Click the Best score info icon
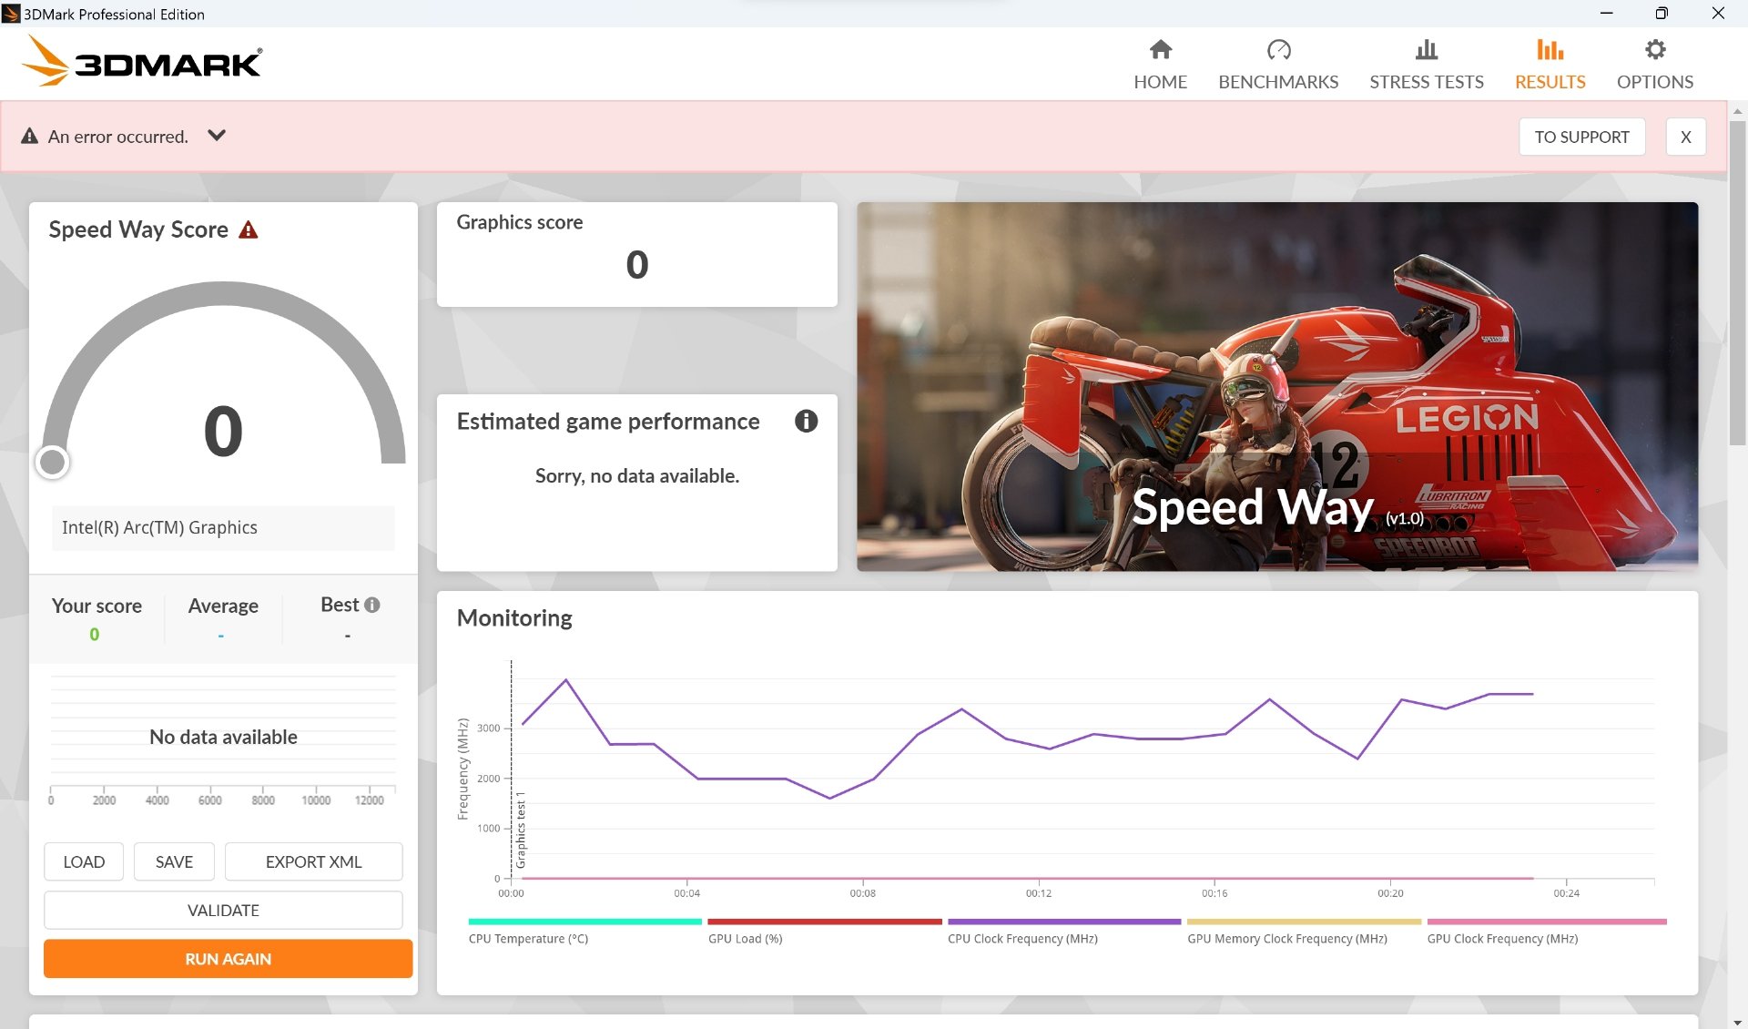The width and height of the screenshot is (1748, 1029). [x=371, y=605]
